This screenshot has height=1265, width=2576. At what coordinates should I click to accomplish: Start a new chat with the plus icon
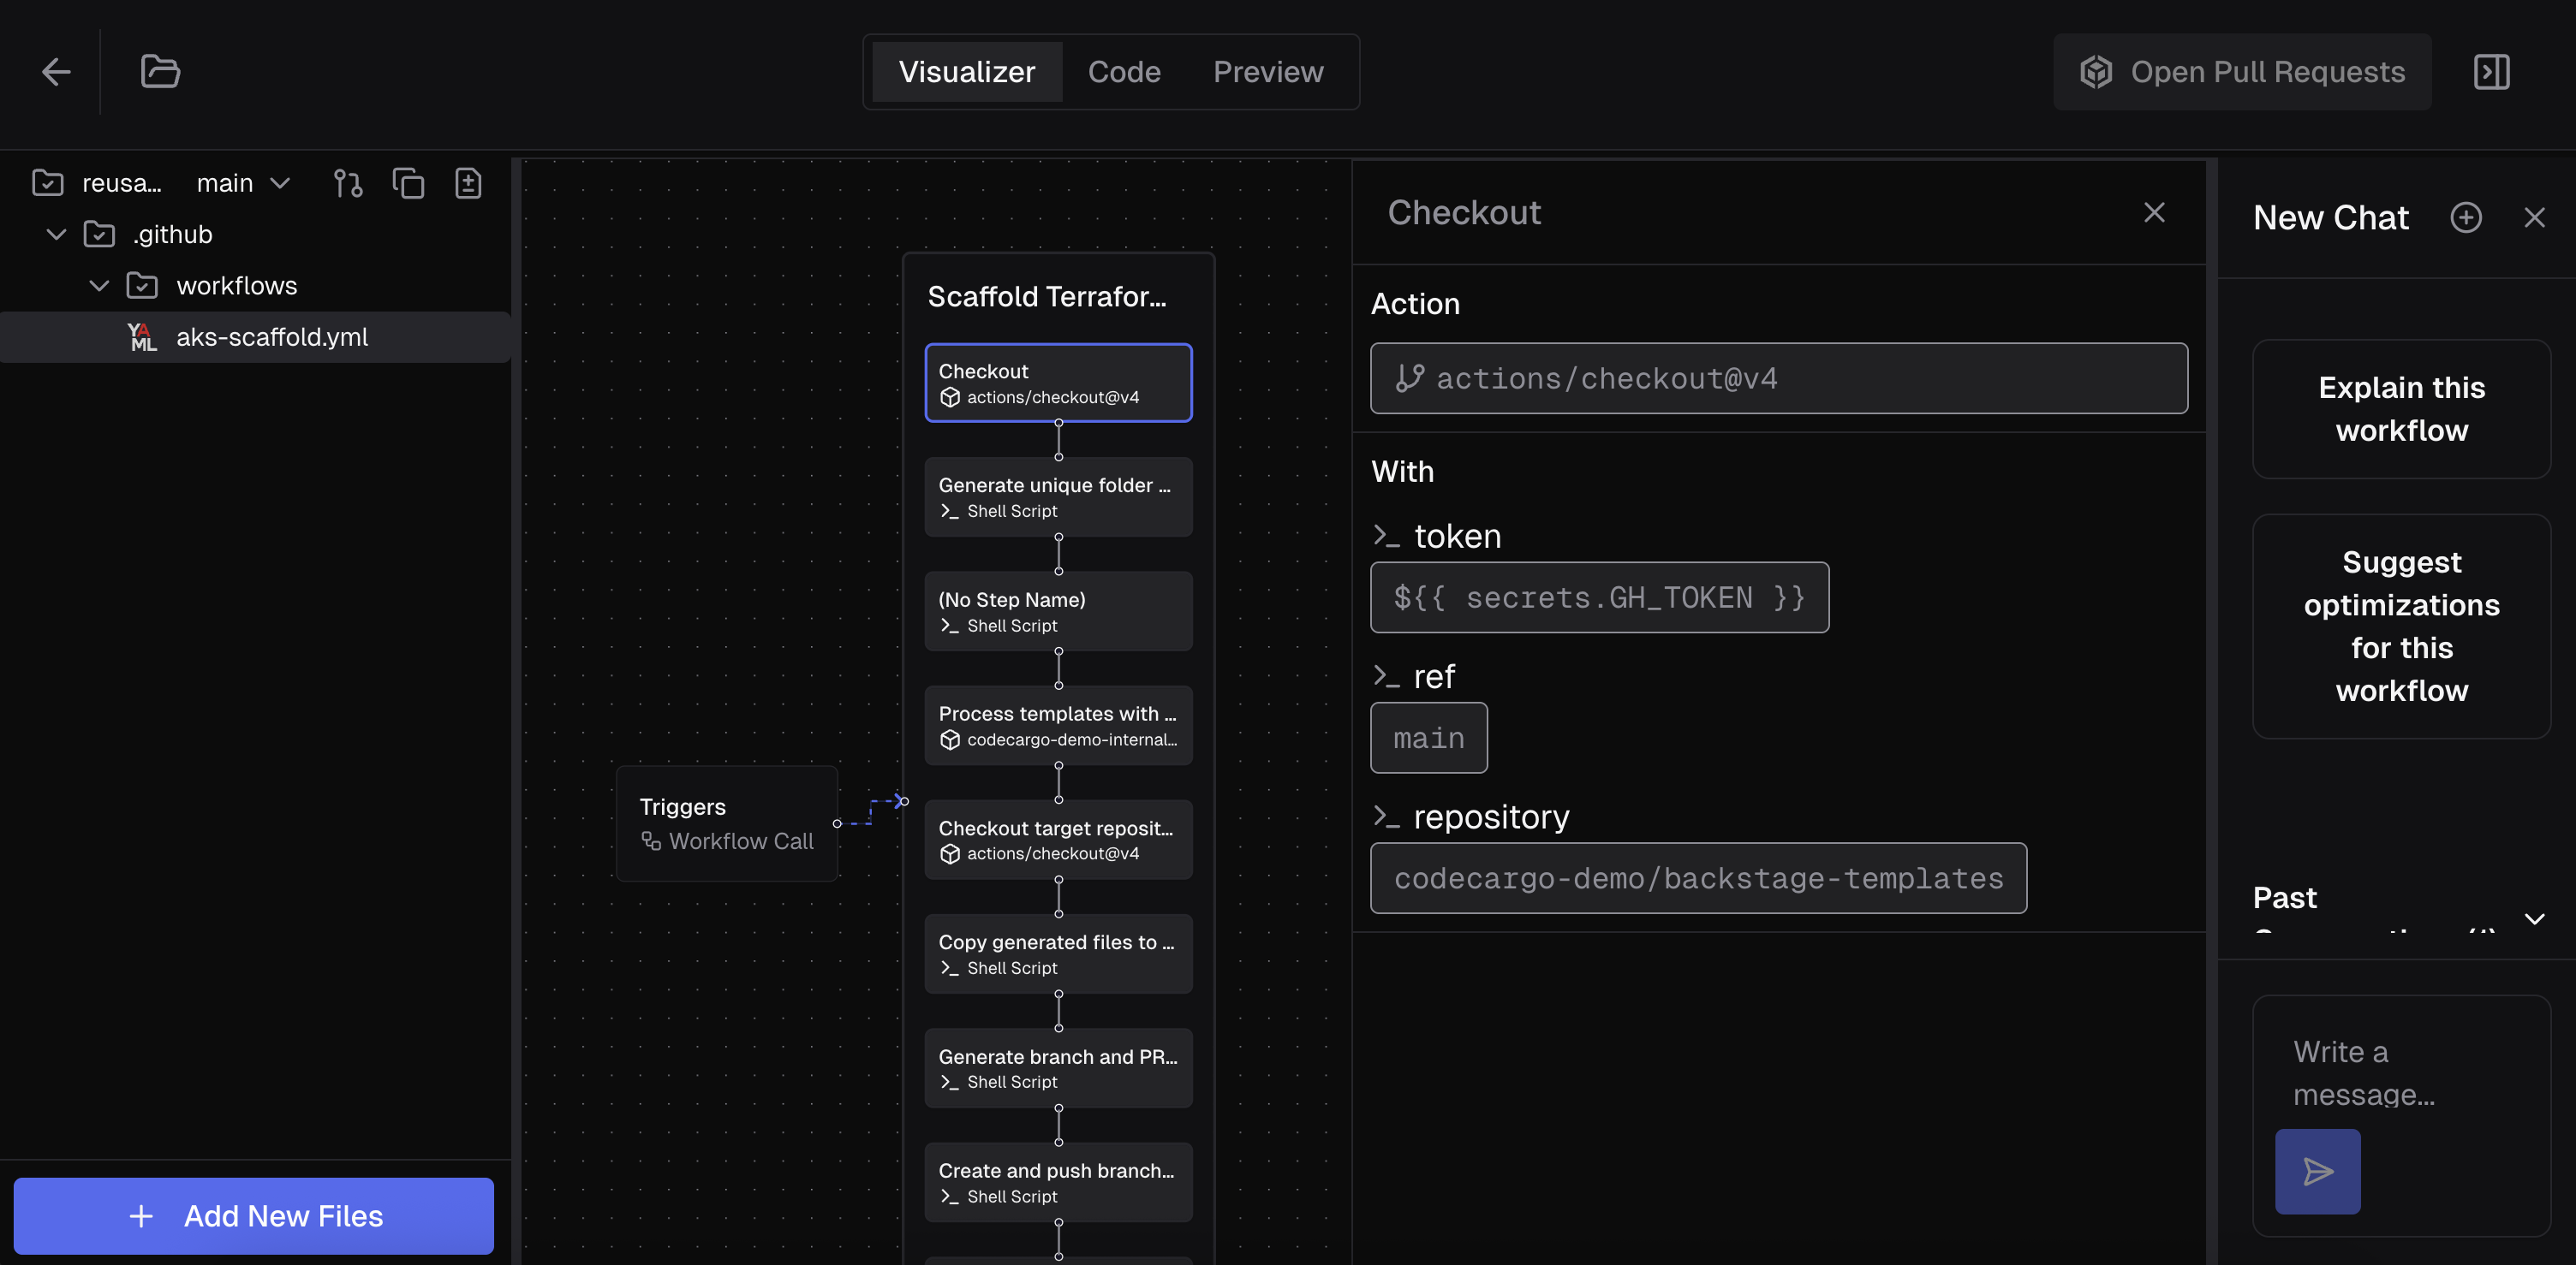tap(2467, 217)
